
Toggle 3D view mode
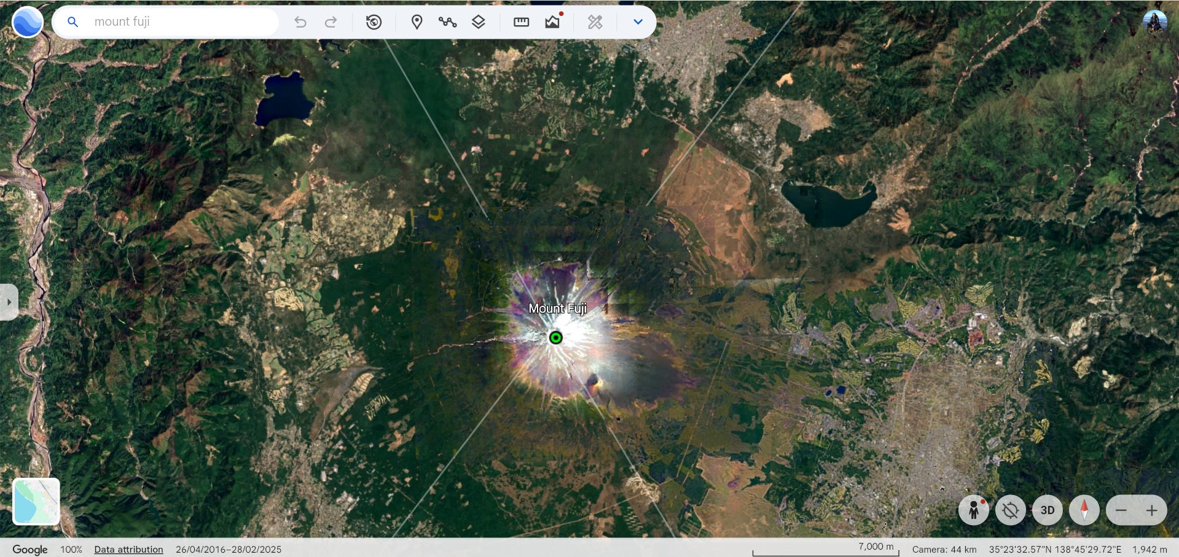(1047, 510)
